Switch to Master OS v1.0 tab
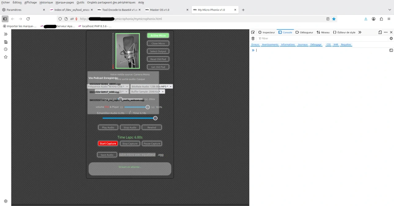 click(167, 10)
